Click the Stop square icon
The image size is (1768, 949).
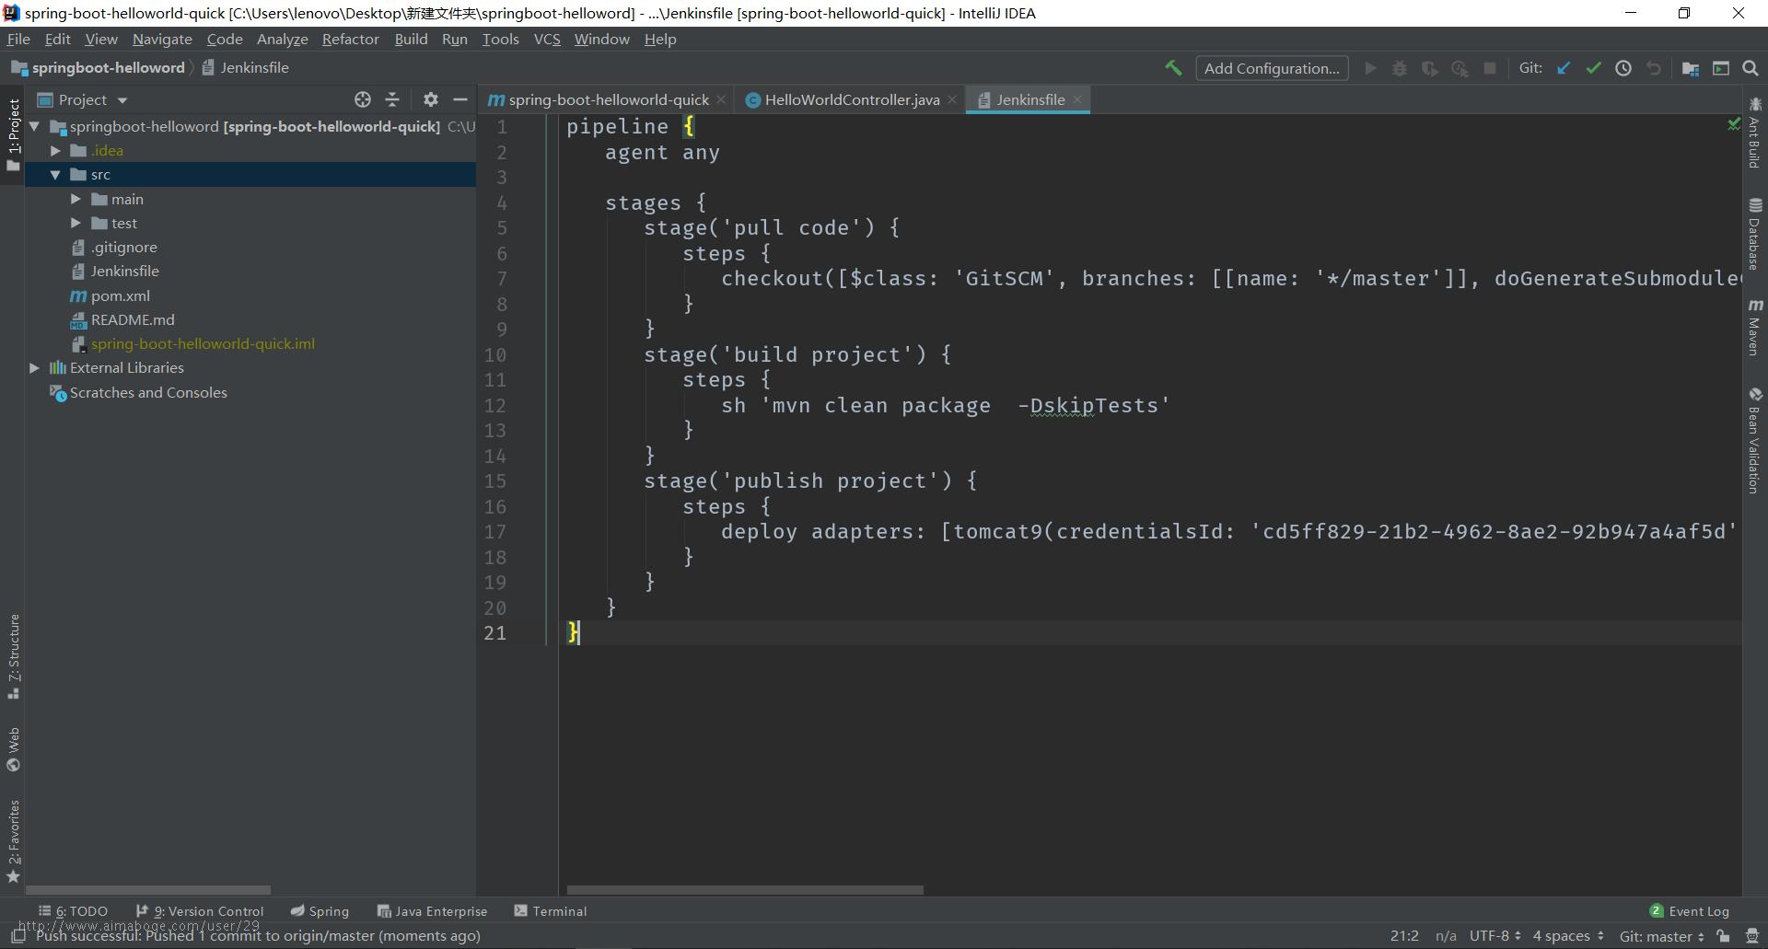pyautogui.click(x=1490, y=68)
